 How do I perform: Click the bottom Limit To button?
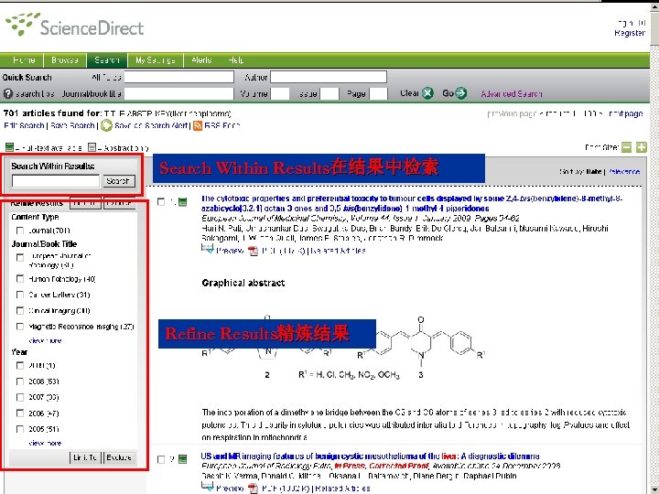coord(85,457)
